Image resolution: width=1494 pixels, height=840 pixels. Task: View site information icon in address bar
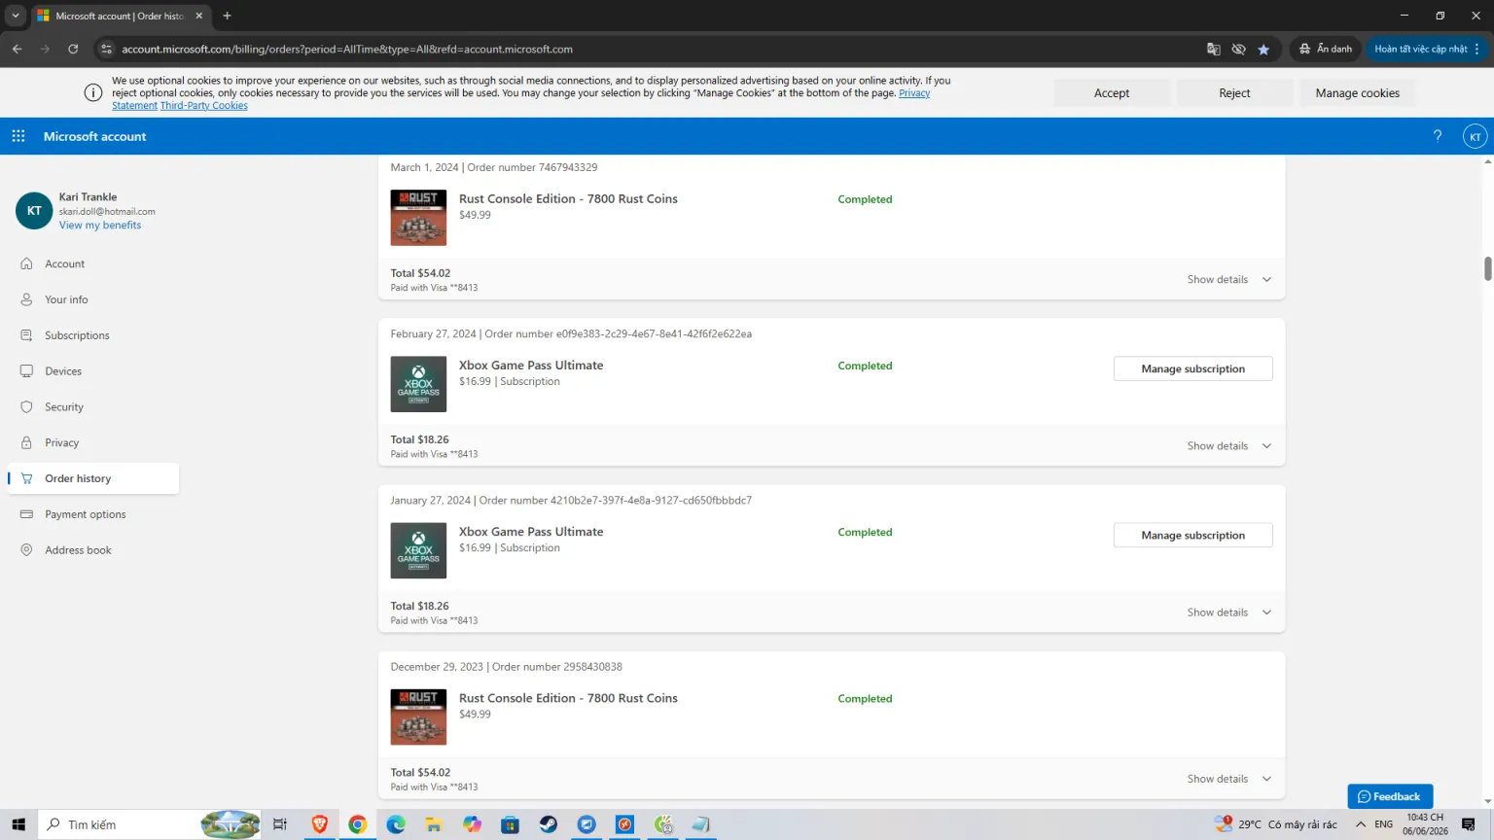click(107, 49)
